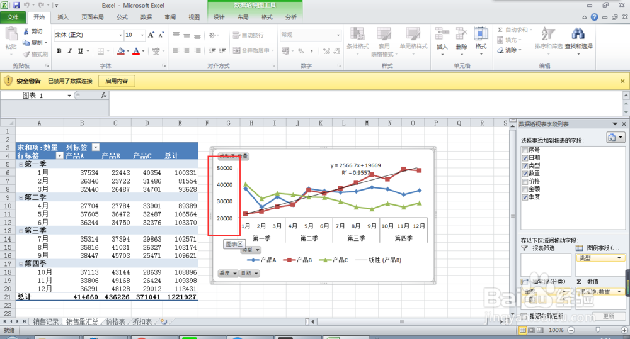Click the Help question mark icon
Image resolution: width=630 pixels, height=339 pixels.
click(594, 17)
